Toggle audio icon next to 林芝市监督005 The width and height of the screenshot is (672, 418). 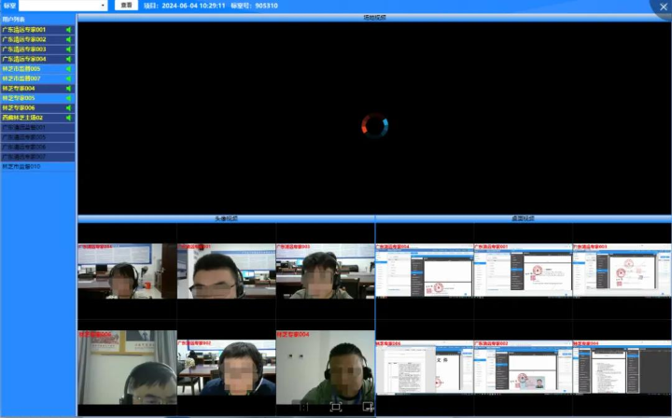pyautogui.click(x=68, y=69)
